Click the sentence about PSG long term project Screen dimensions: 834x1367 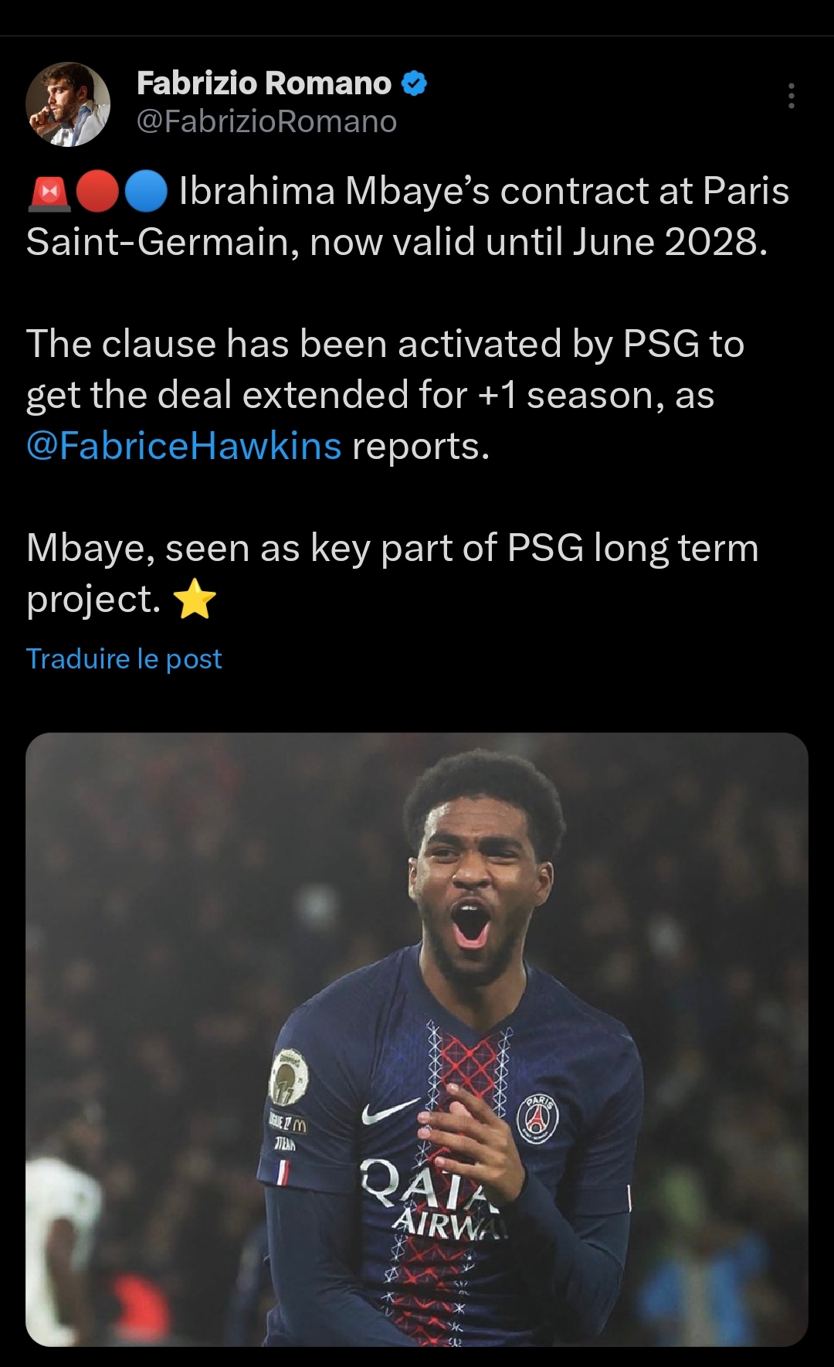click(392, 549)
